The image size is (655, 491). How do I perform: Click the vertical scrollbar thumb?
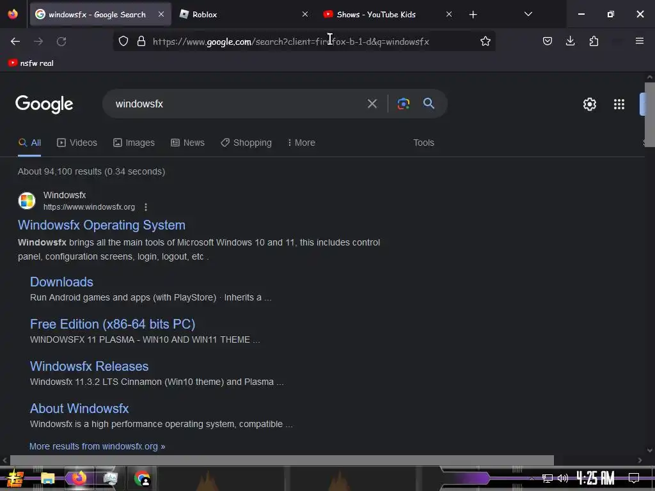tap(650, 115)
